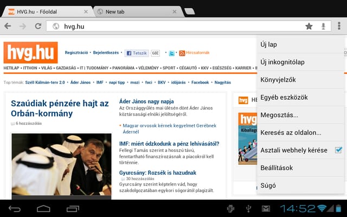The image size is (347, 217).
Task: Click the Széll Kálmán-terv 2.0 topic link
Action: pyautogui.click(x=45, y=82)
